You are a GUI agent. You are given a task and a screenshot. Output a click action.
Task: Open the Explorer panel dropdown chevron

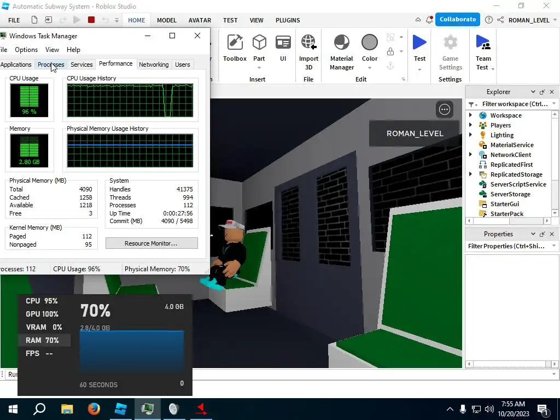click(533, 92)
